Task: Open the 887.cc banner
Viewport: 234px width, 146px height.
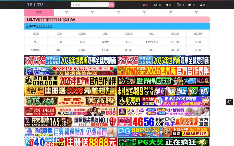Action: coord(163,101)
